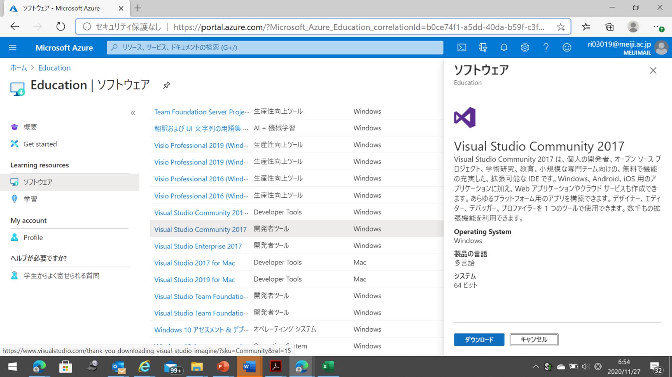Click the help question mark icon
This screenshot has height=377, width=672.
tap(546, 48)
